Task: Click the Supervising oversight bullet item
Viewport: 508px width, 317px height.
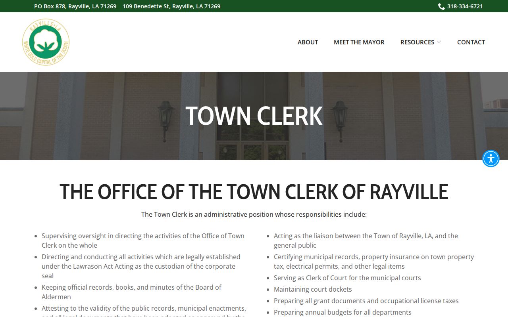Action: click(x=143, y=241)
